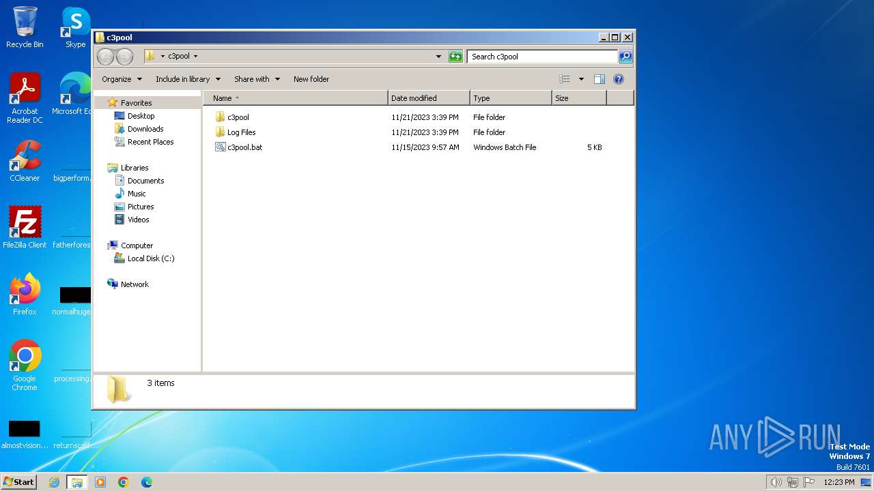Open Windows Media Player from taskbar
874x491 pixels.
100,482
